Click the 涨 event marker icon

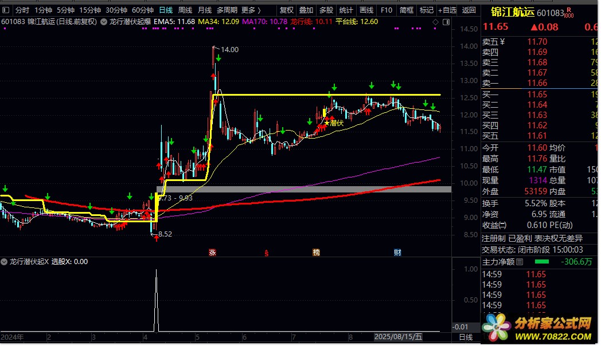point(212,252)
